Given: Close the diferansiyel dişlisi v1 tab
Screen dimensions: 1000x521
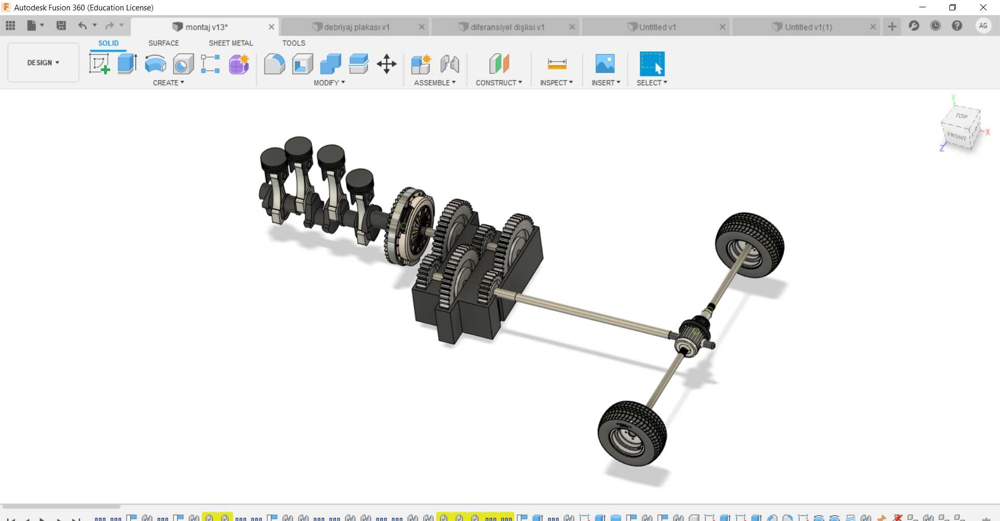Looking at the screenshot, I should tap(572, 27).
